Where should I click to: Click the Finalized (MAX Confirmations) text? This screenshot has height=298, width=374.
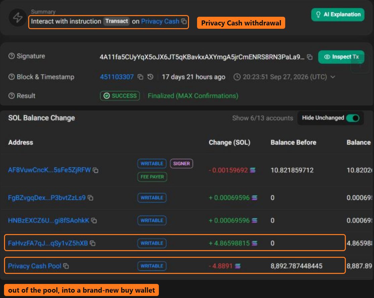click(x=193, y=96)
